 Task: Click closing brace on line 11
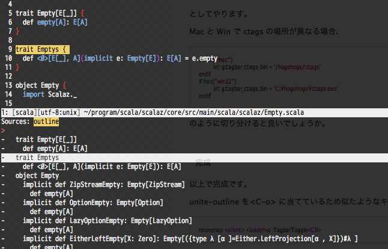tap(17, 67)
